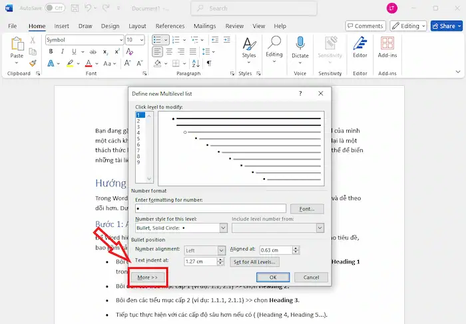Toggle the AutoSave switch

point(55,8)
